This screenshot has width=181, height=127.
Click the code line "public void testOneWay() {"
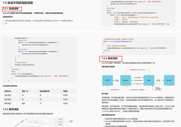coord(23,74)
